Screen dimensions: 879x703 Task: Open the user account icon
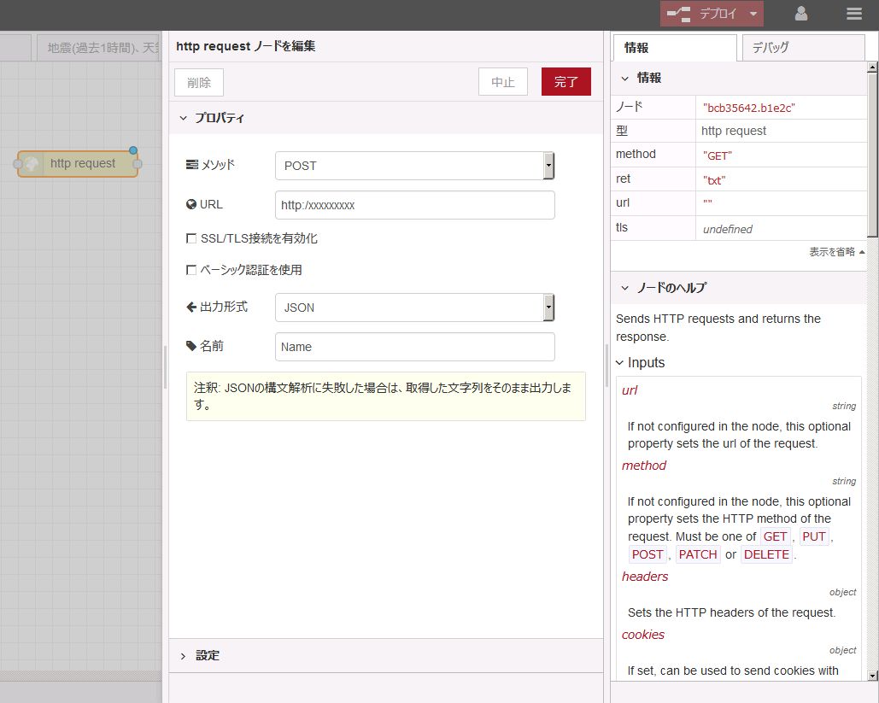(801, 14)
